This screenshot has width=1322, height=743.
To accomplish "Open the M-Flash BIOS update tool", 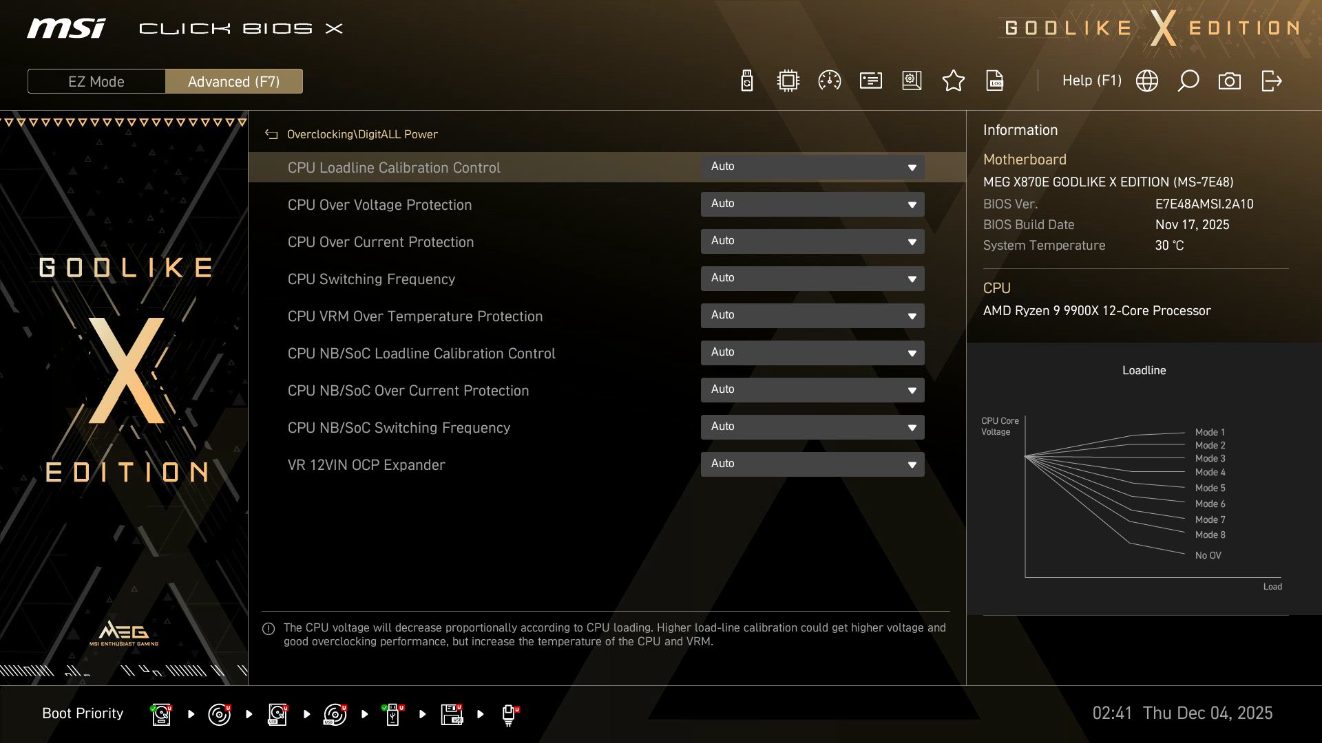I will [x=746, y=80].
